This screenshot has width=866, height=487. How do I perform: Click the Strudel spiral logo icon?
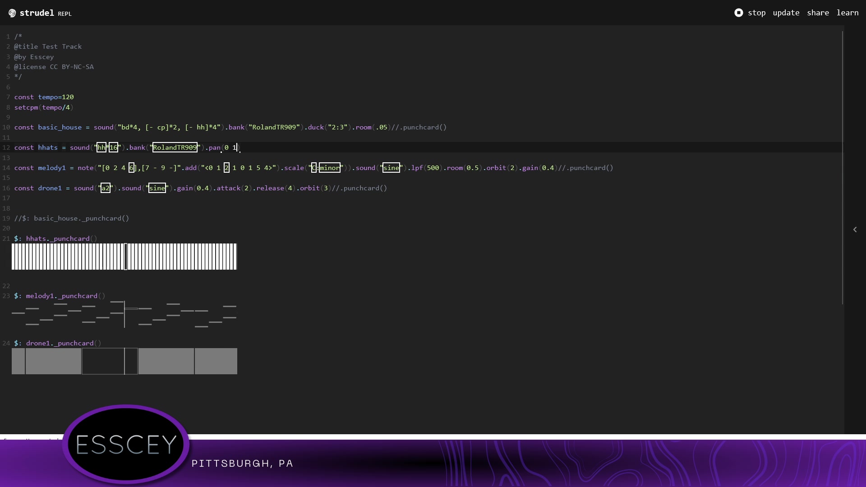(12, 13)
